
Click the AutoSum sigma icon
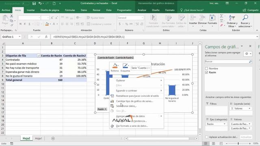221,16
